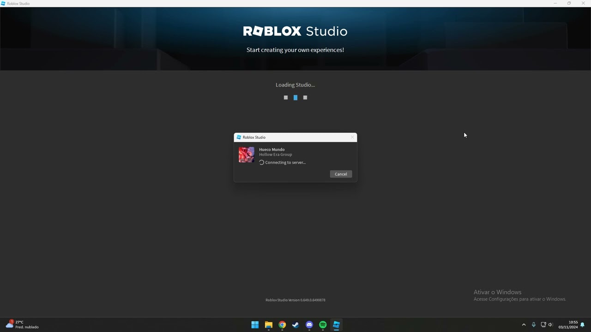
Task: Click the Hollow Era Group label
Action: 275,154
